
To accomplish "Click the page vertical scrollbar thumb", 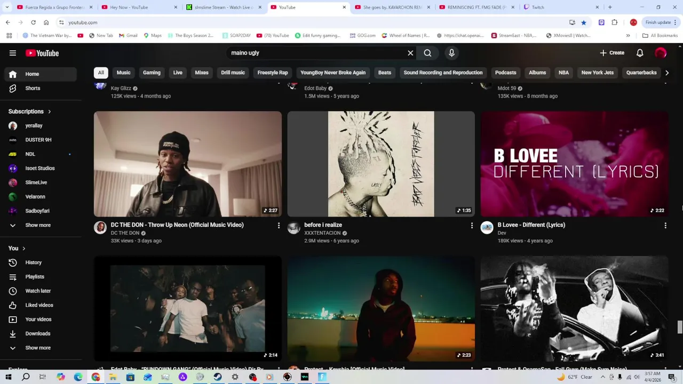I will click(679, 327).
